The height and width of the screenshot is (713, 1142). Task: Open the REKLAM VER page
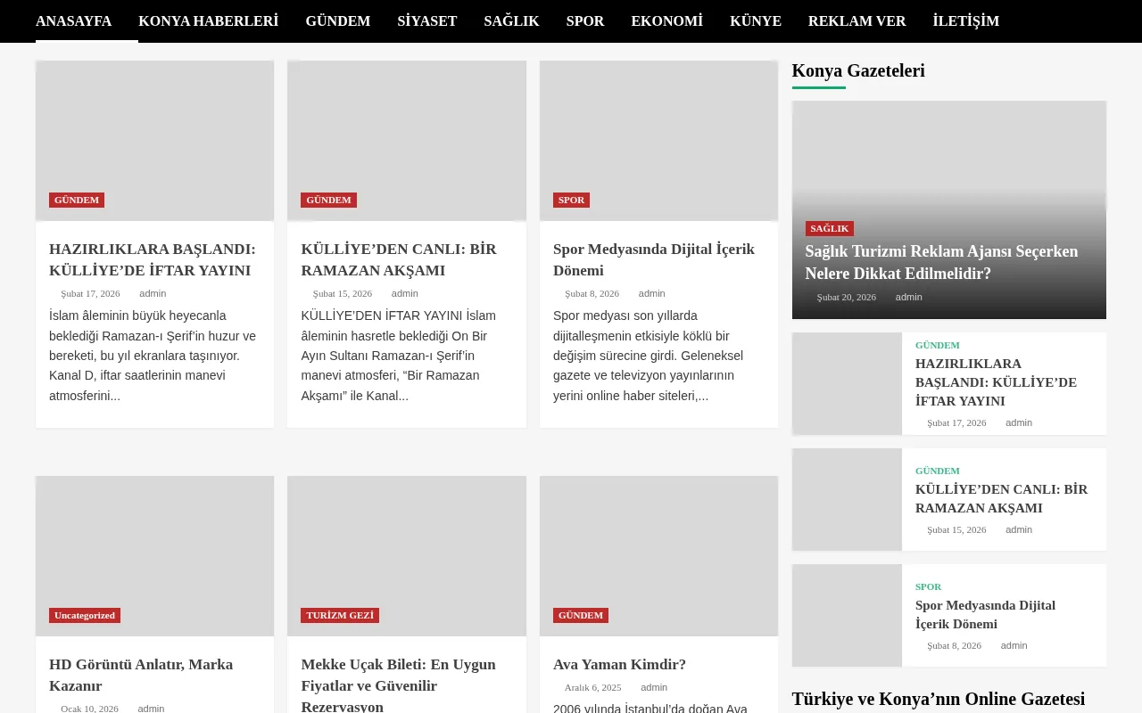pos(856,20)
